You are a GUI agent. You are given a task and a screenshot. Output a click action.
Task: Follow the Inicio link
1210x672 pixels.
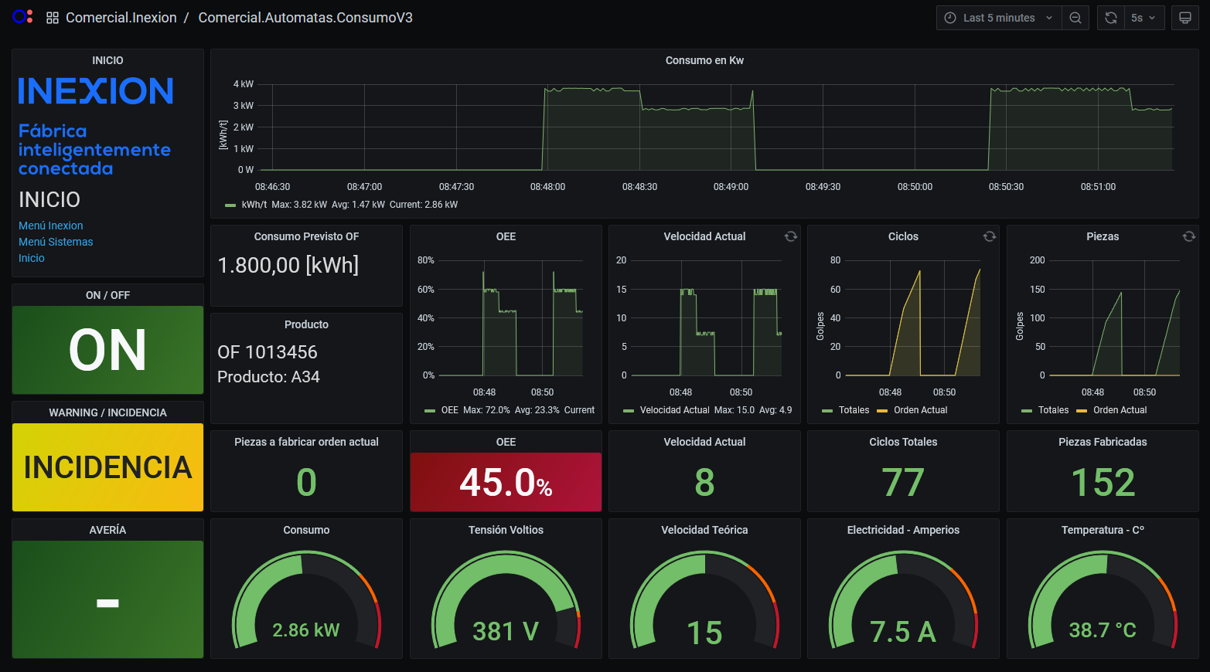(x=32, y=258)
